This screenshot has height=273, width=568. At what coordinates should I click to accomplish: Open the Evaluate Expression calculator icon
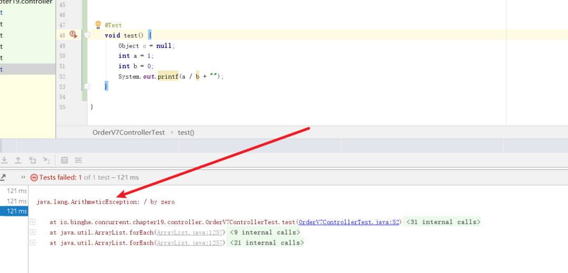(65, 160)
